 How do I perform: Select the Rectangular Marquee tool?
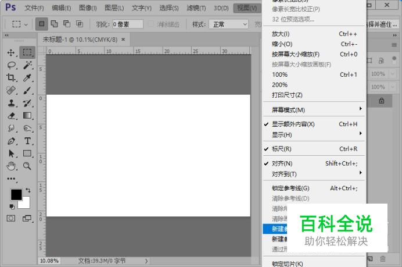(x=27, y=52)
